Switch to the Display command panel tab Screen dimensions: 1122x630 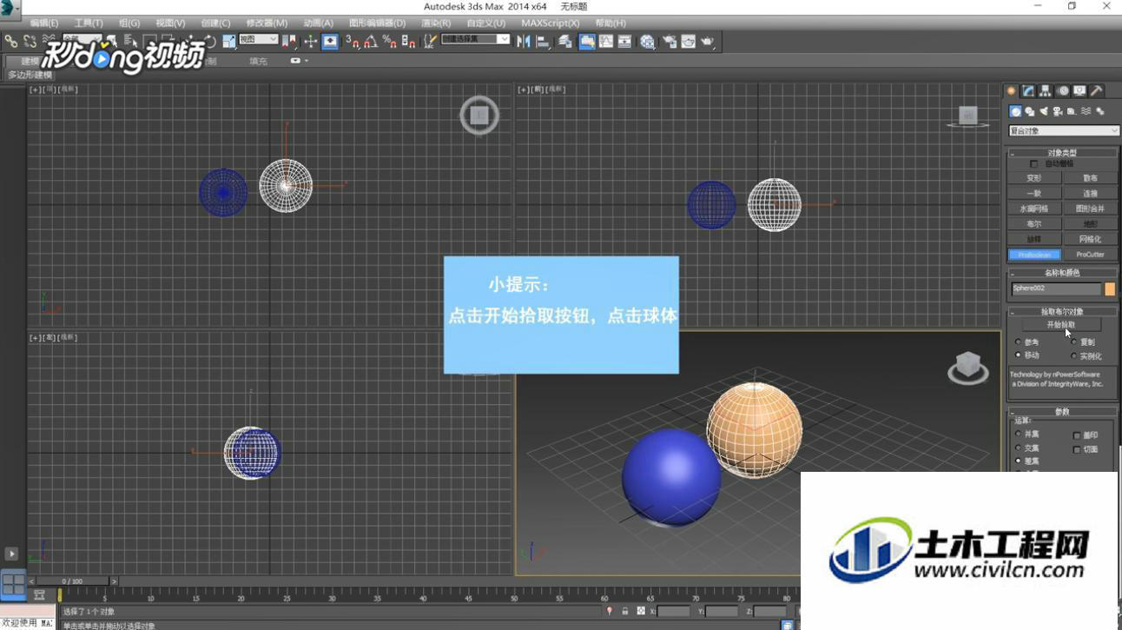pyautogui.click(x=1079, y=91)
